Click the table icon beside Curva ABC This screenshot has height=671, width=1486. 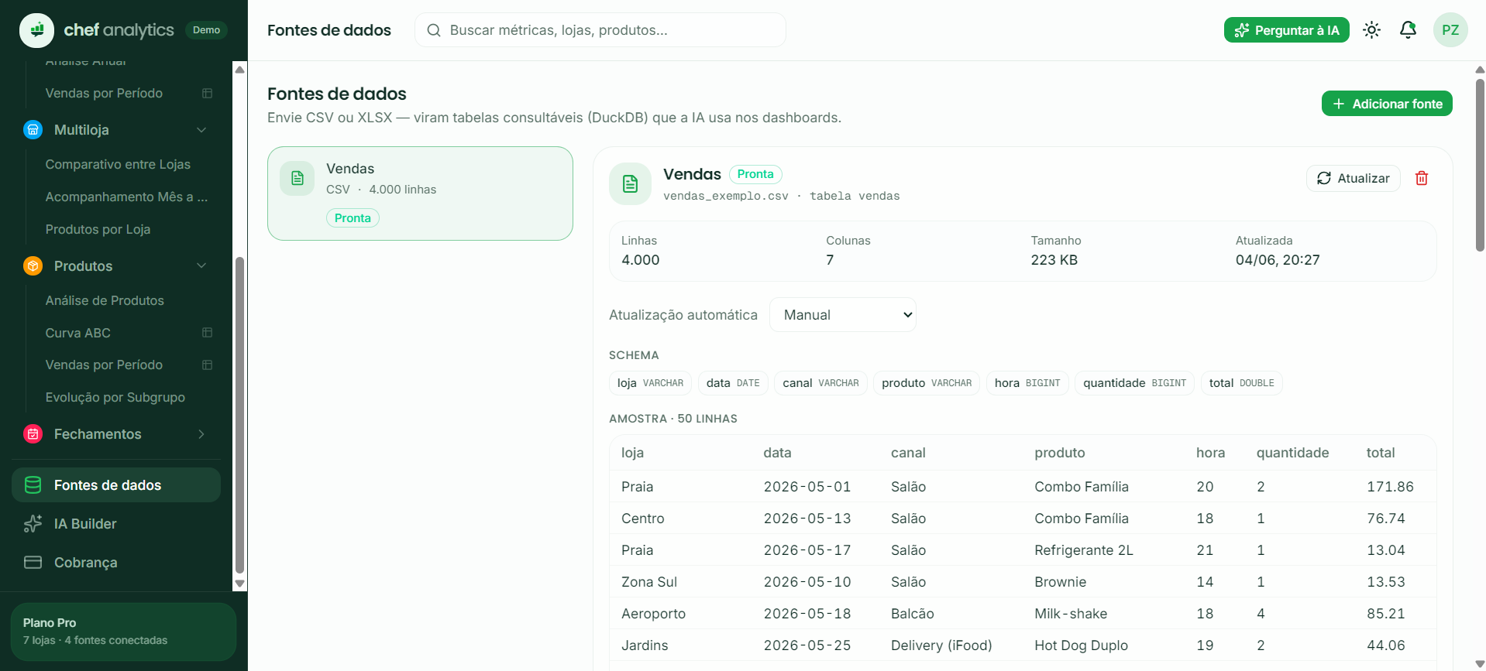pyautogui.click(x=207, y=333)
